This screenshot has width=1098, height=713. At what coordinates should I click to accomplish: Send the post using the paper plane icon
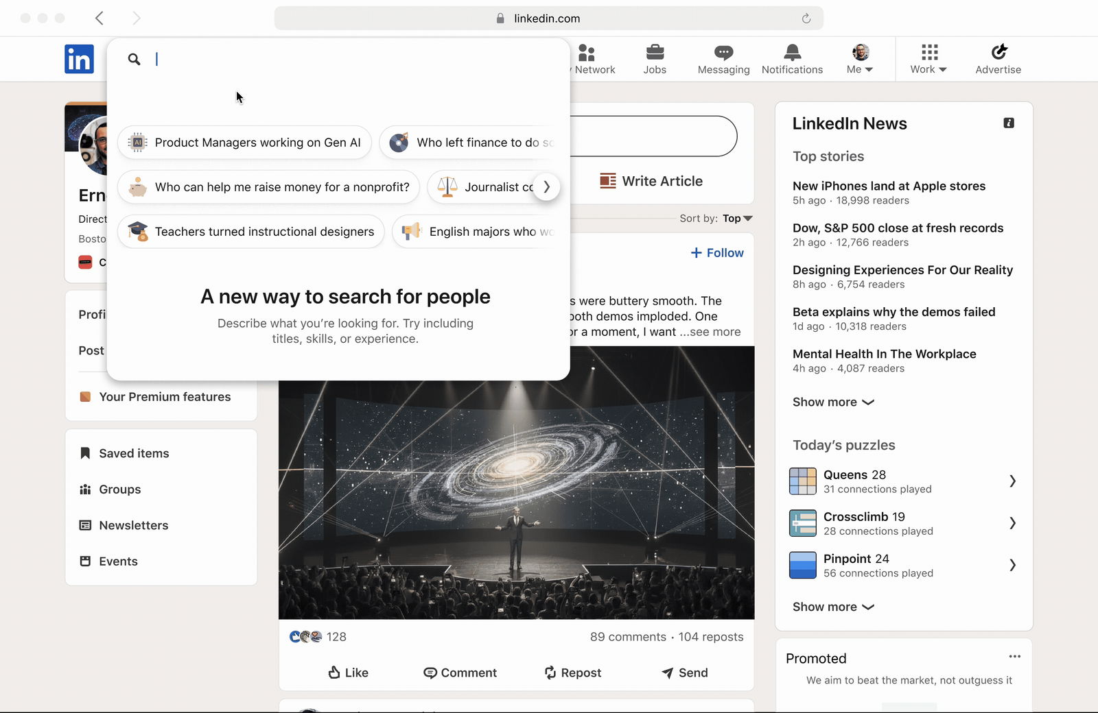(x=684, y=673)
